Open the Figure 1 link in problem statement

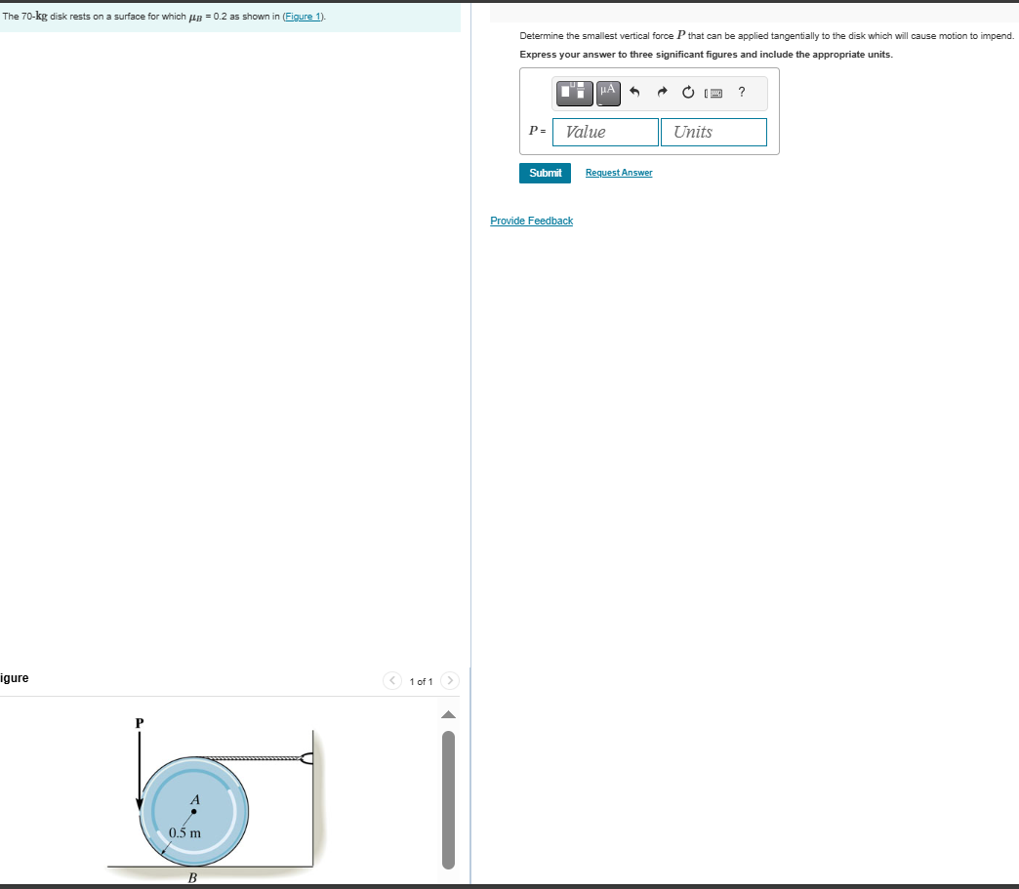pyautogui.click(x=303, y=17)
